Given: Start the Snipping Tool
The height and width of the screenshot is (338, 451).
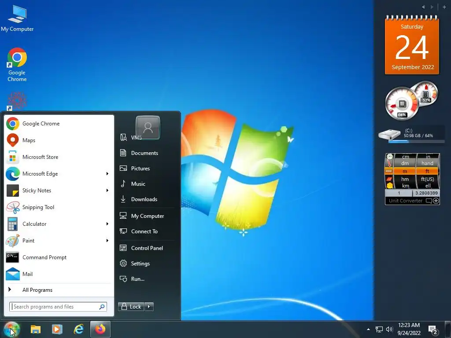Looking at the screenshot, I should (59, 207).
